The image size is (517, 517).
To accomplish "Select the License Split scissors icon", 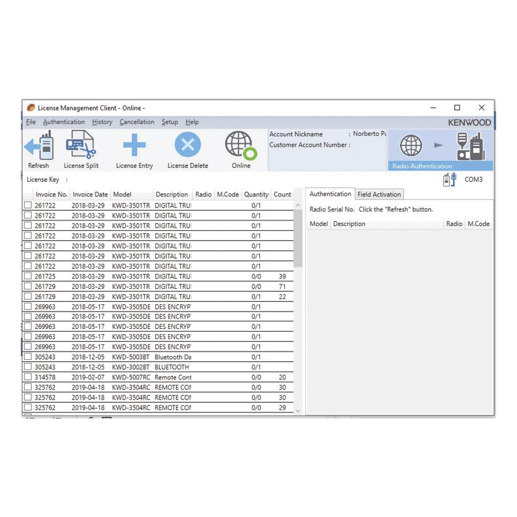I will tap(80, 145).
